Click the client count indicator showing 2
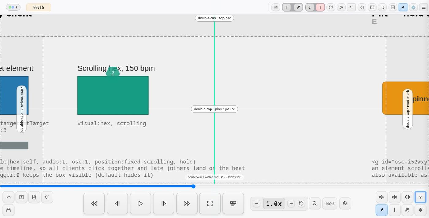Image resolution: width=429 pixels, height=218 pixels. (x=13, y=7)
